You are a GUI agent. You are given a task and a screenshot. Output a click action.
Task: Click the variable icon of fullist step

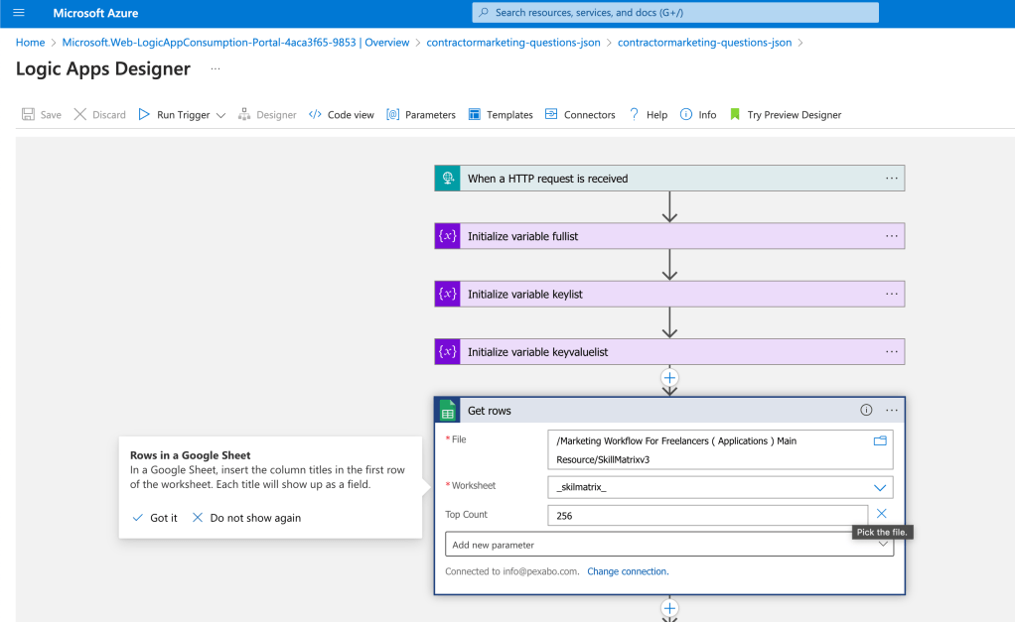tap(447, 236)
